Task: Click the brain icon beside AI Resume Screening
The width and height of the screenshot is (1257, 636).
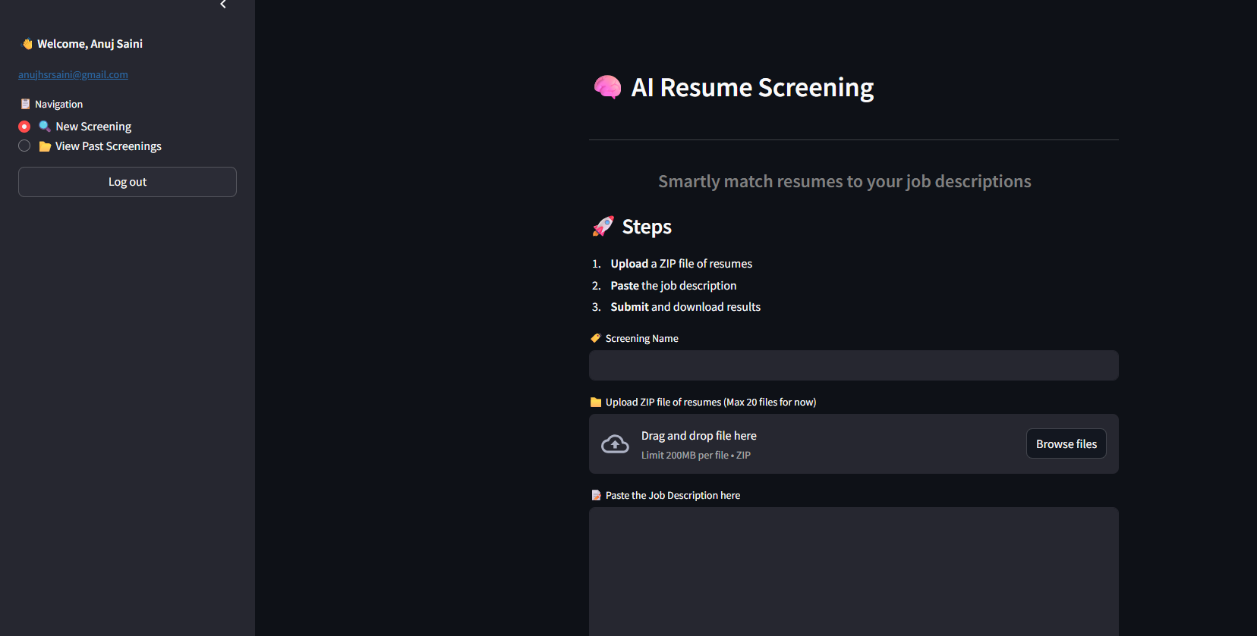Action: (x=607, y=88)
